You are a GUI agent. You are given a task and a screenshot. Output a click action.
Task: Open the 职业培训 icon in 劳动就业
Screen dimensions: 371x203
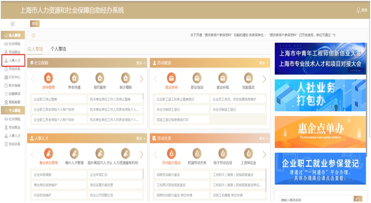[x=197, y=78]
